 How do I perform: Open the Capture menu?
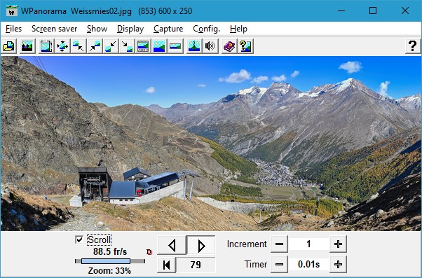pyautogui.click(x=168, y=29)
